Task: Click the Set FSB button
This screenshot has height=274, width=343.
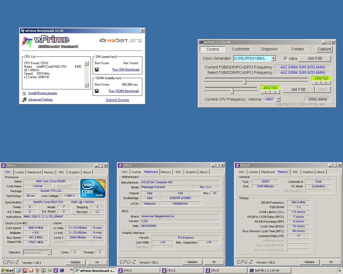Action: [x=298, y=89]
